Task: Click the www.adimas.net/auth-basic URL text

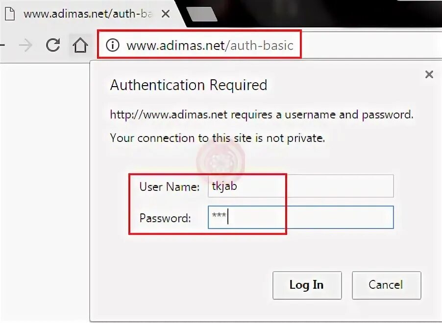Action: (x=210, y=46)
